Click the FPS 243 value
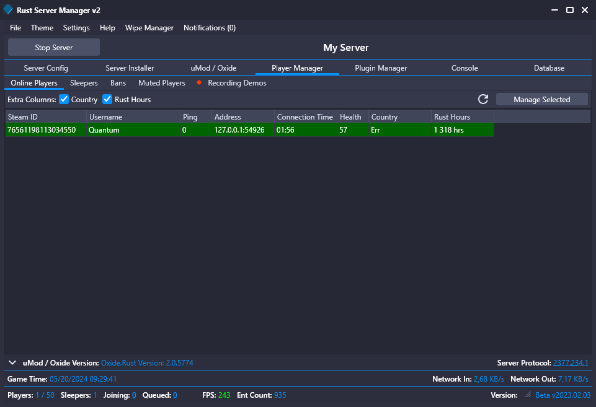596x407 pixels. pos(225,395)
